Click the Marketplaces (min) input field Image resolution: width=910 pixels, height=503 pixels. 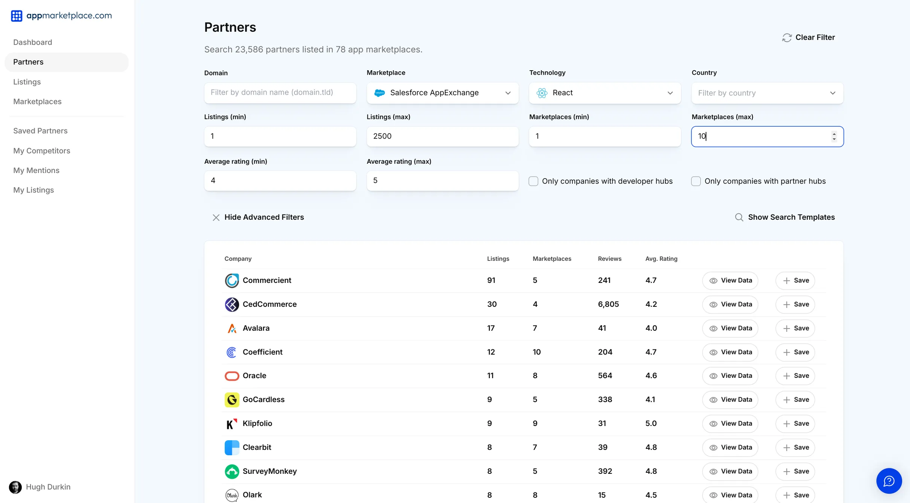coord(605,137)
